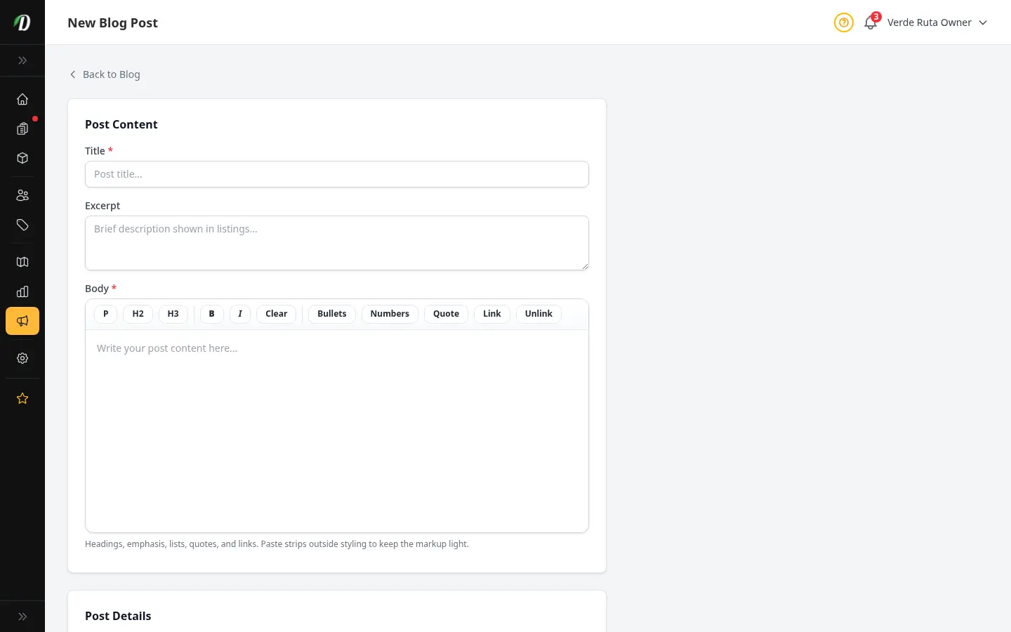Select the highlighted megaphone marketing icon
Image resolution: width=1011 pixels, height=632 pixels.
(22, 321)
